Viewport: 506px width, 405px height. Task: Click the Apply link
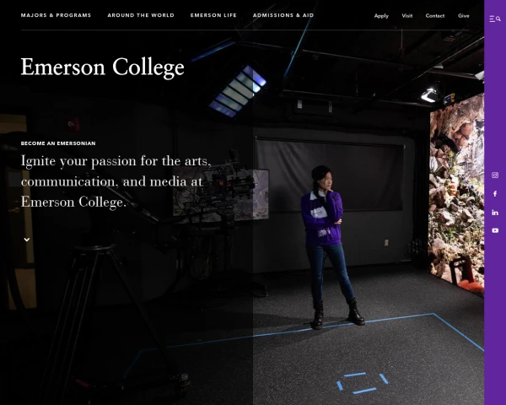point(381,16)
